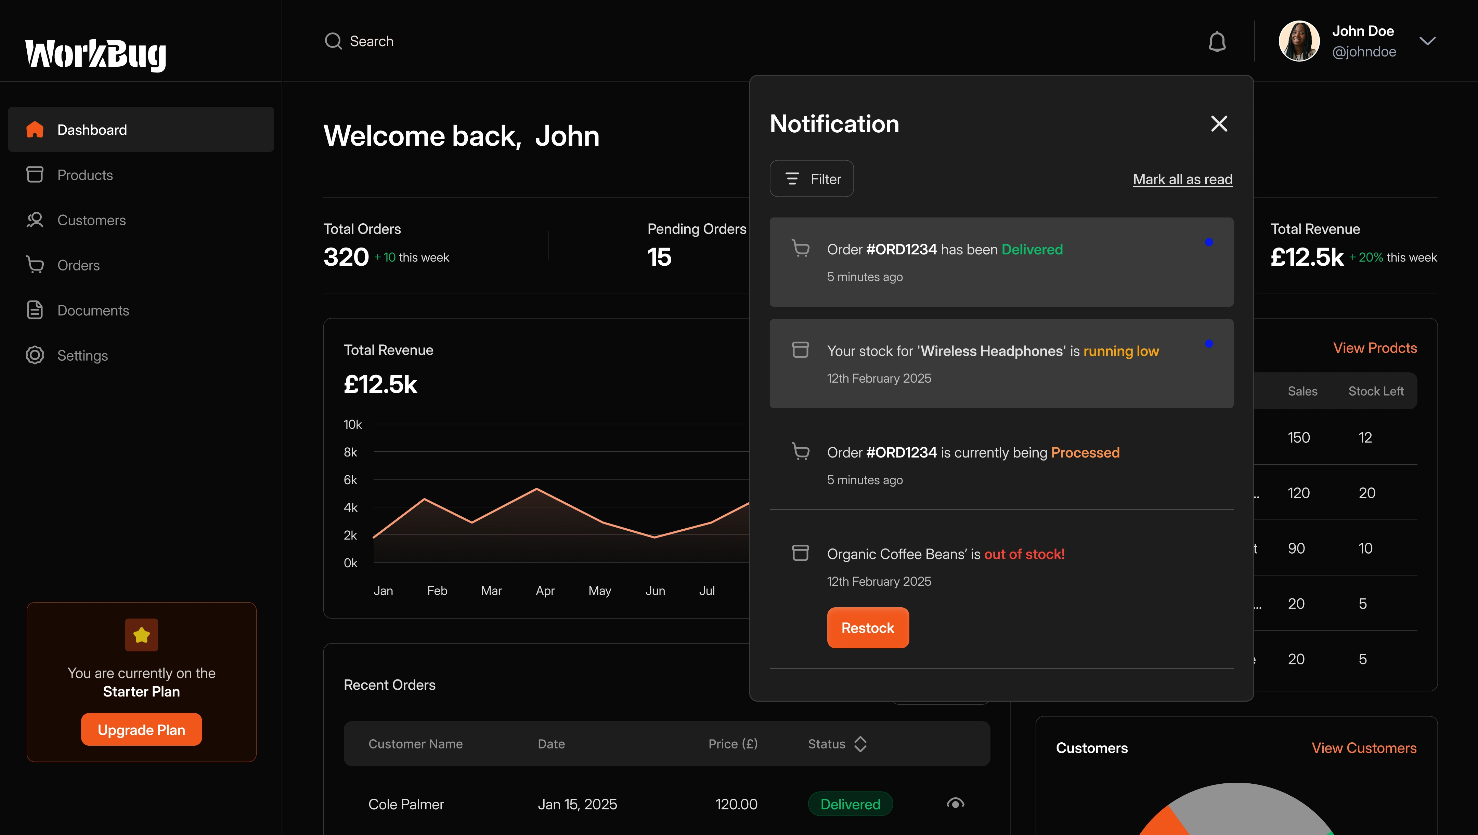Click the Pending Orders value 15
The height and width of the screenshot is (835, 1478).
pyautogui.click(x=659, y=257)
